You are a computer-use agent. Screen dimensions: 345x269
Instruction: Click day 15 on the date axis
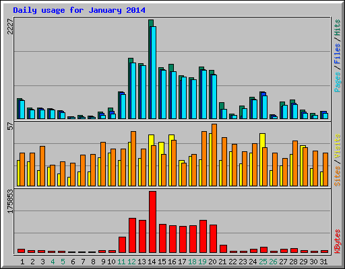[162, 262]
